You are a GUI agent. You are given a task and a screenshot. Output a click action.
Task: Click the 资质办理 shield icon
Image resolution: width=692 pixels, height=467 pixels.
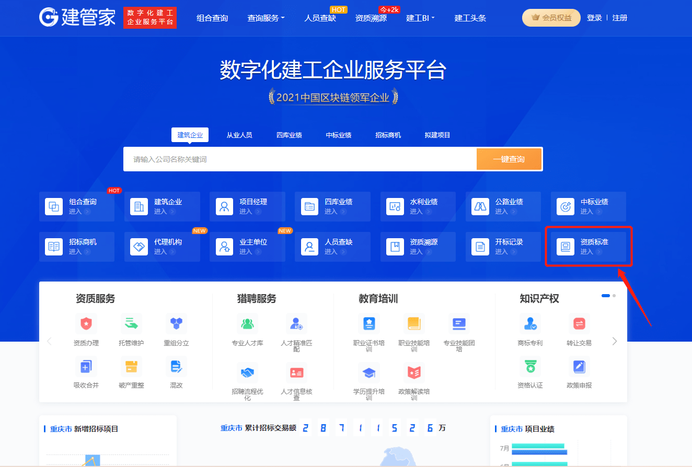click(86, 324)
